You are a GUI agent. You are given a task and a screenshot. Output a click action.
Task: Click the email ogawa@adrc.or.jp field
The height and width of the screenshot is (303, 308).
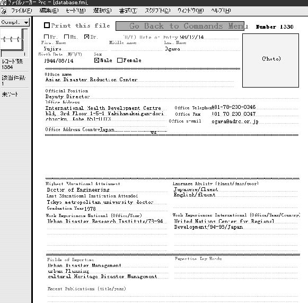coord(255,122)
